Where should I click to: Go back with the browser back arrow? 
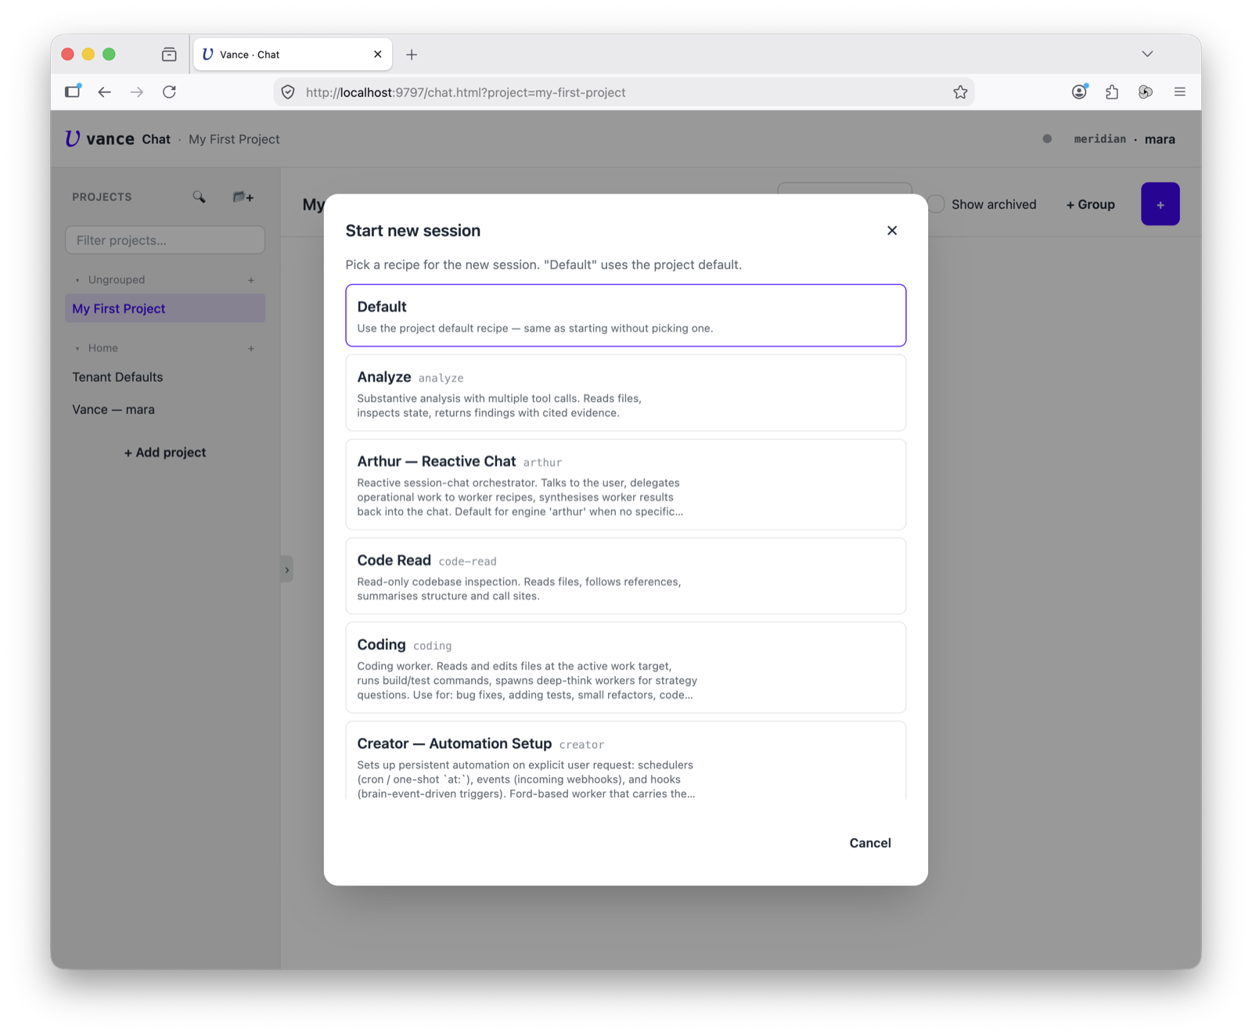click(104, 92)
